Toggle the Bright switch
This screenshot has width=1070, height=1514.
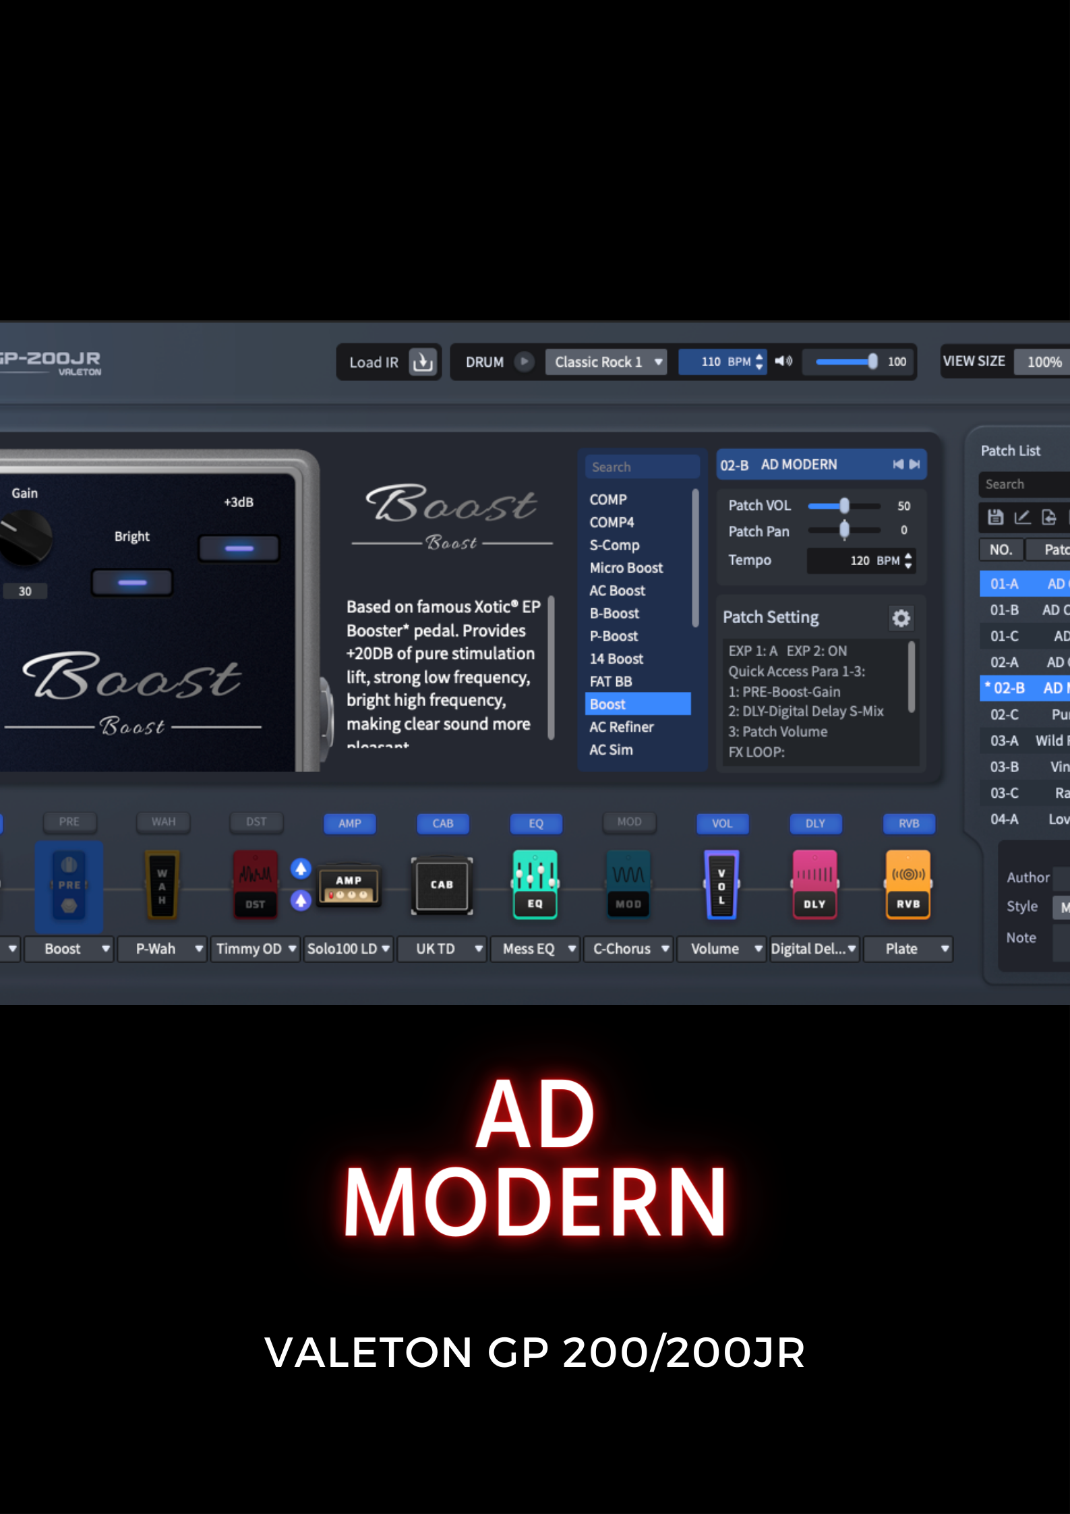pyautogui.click(x=132, y=582)
